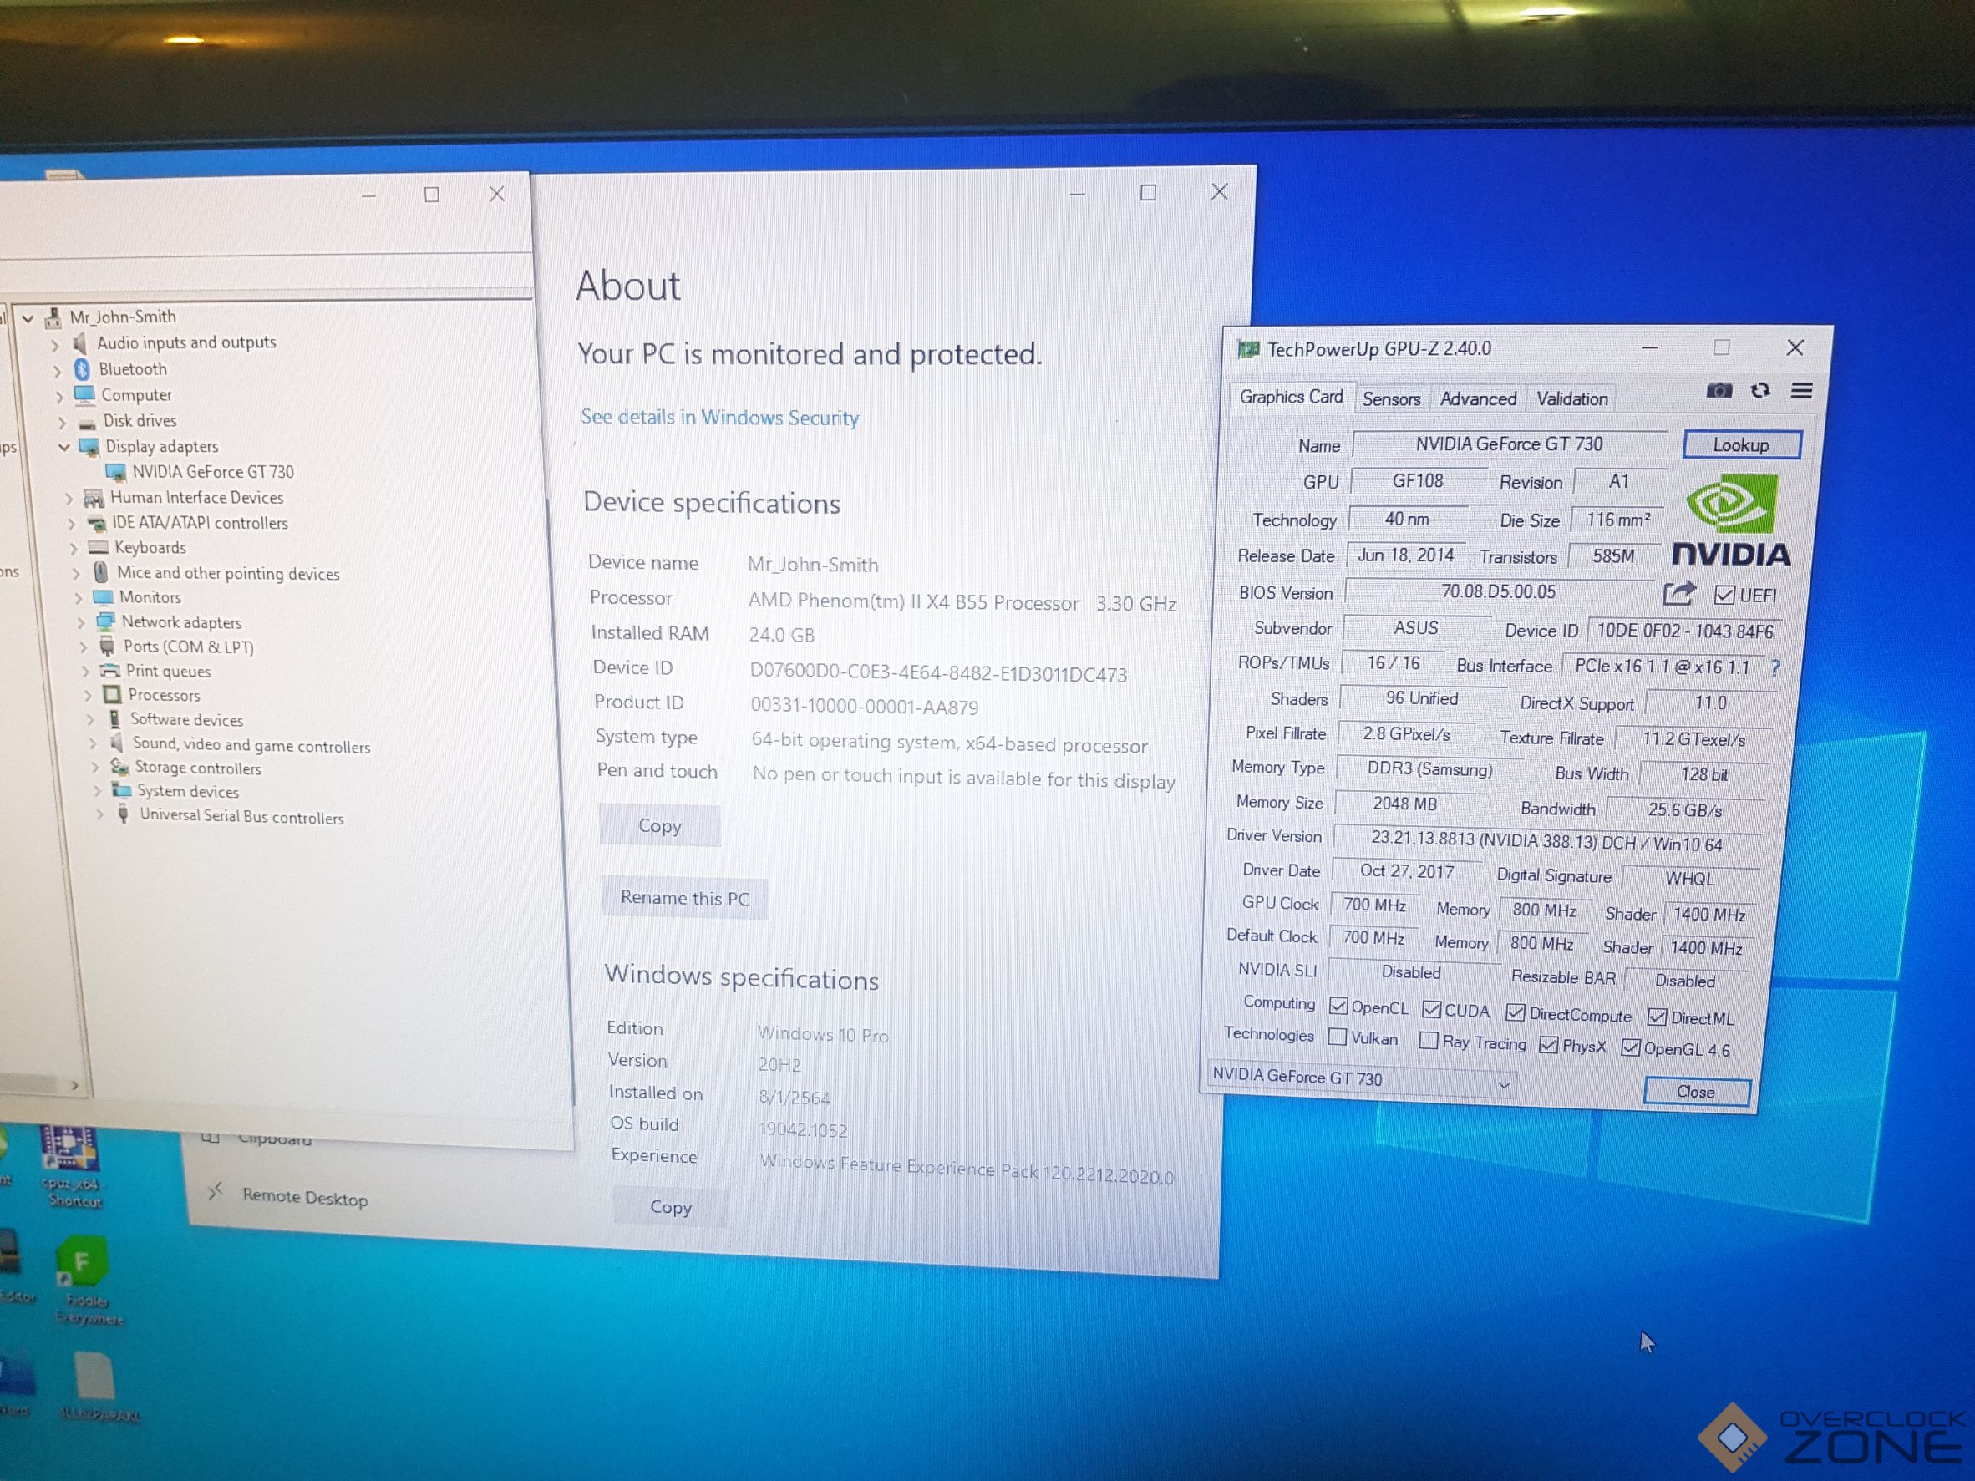
Task: Click the BIOS export share icon
Action: coord(1678,593)
